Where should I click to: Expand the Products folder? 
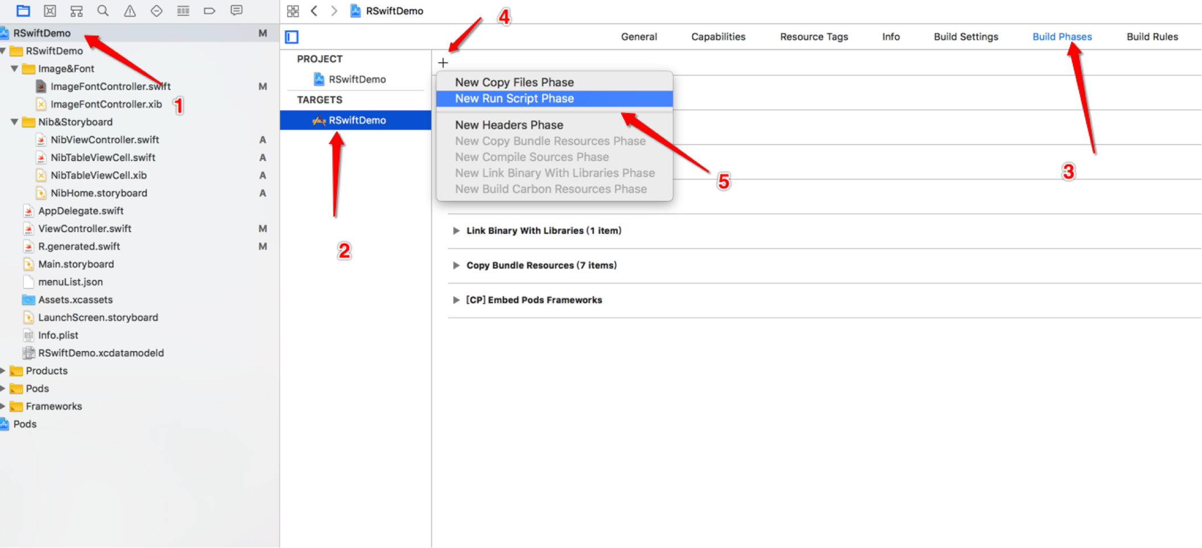click(x=3, y=370)
